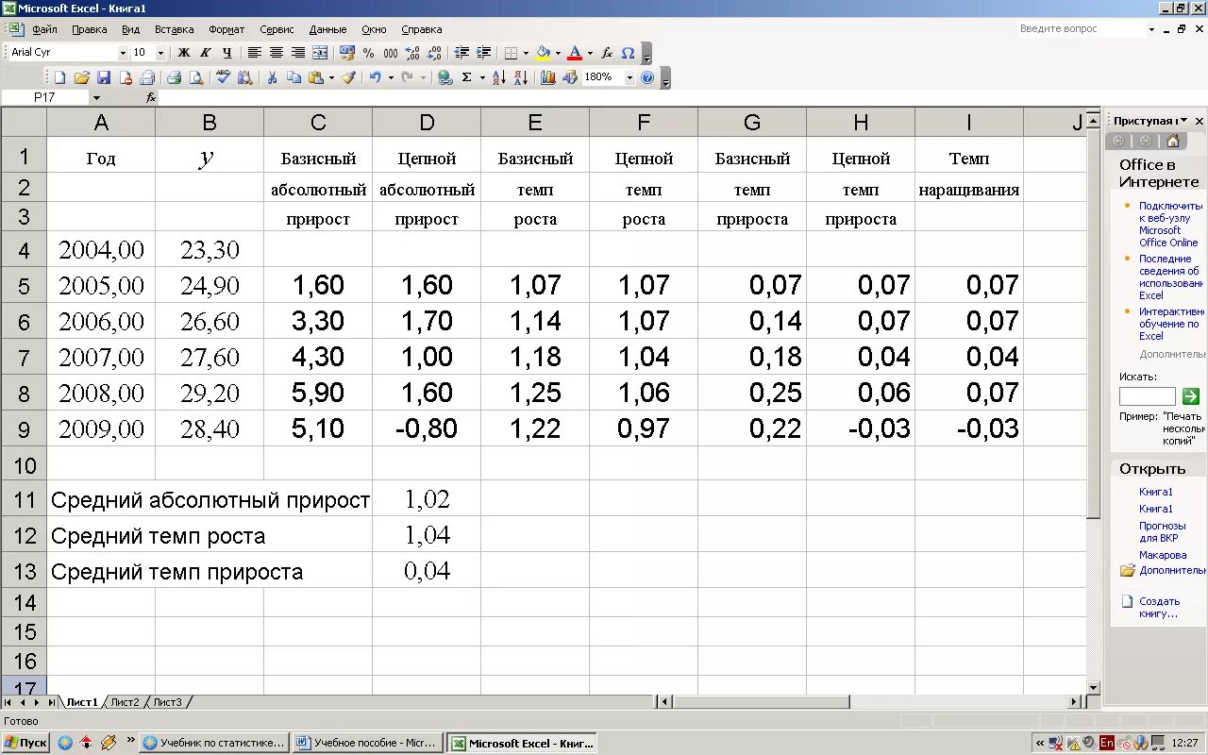Apply percent style format
1208x755 pixels.
tap(368, 53)
